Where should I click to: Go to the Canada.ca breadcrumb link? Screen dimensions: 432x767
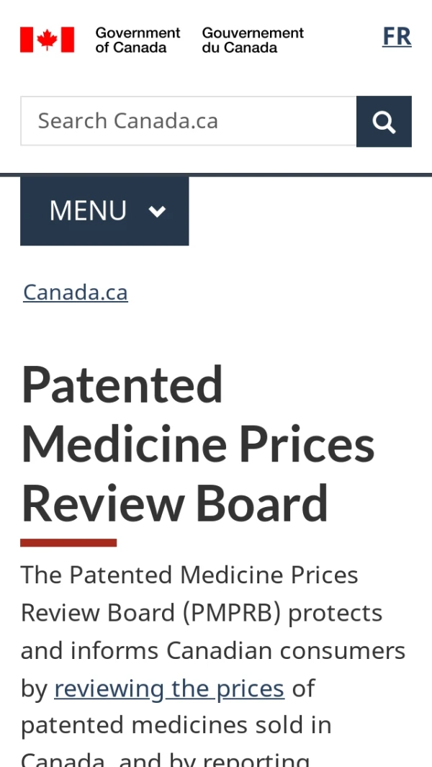tap(76, 292)
